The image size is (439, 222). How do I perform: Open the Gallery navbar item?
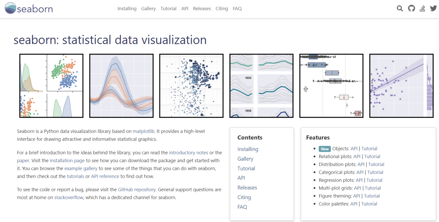148,9
